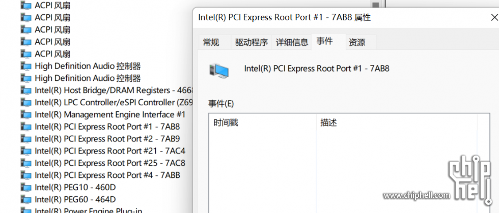This screenshot has height=213, width=499.
Task: Open the 驱动程序 tab
Action: (x=252, y=42)
